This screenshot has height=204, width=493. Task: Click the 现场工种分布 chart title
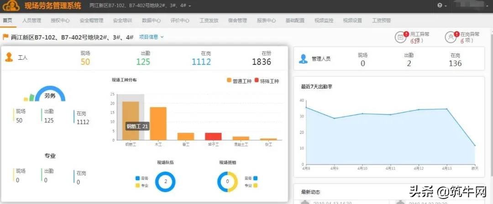point(124,80)
